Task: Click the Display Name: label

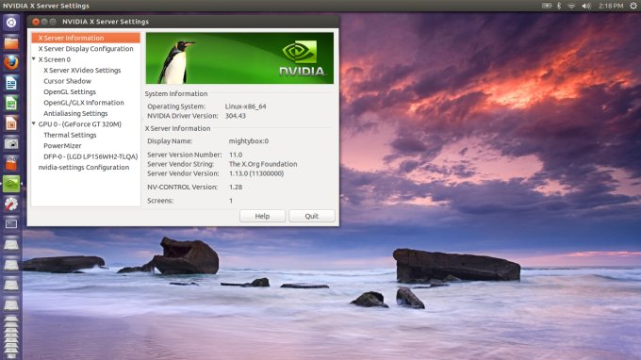Action: coord(170,141)
